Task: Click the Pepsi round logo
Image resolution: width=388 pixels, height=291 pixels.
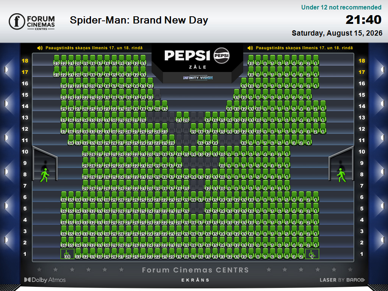Action: (x=221, y=55)
